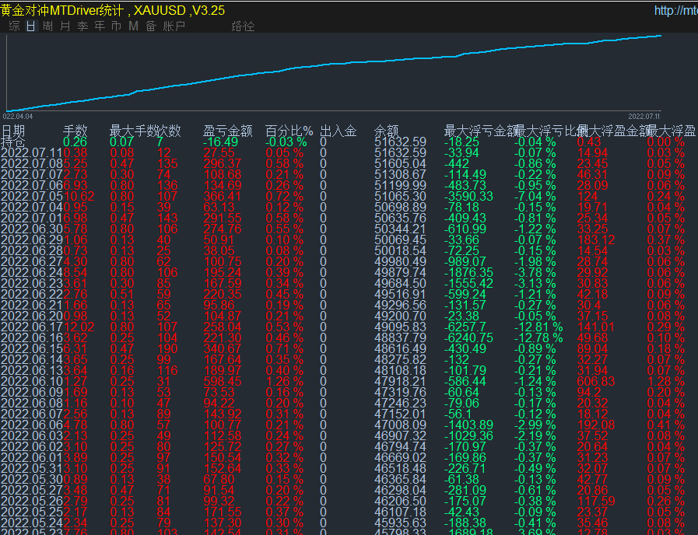This screenshot has width=698, height=535.
Task: Click the 黄金对冲MTDriver统计 title text
Action: [x=62, y=10]
